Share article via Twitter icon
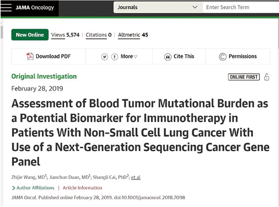The image size is (279, 207). pyautogui.click(x=105, y=57)
